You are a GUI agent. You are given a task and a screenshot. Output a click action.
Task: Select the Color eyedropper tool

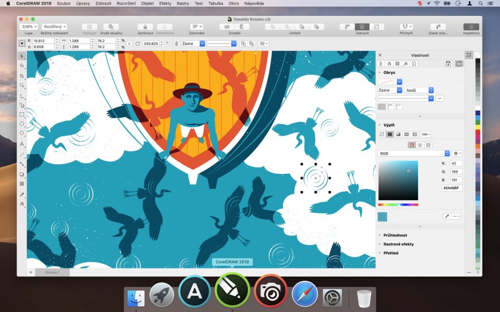21,195
